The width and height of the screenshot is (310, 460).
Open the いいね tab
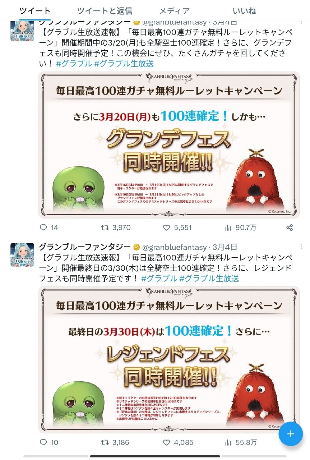click(244, 11)
